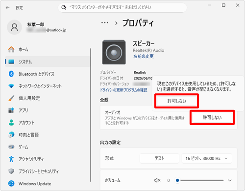
Task: Click the driver date value 2025/06/10
Action: pyautogui.click(x=143, y=78)
